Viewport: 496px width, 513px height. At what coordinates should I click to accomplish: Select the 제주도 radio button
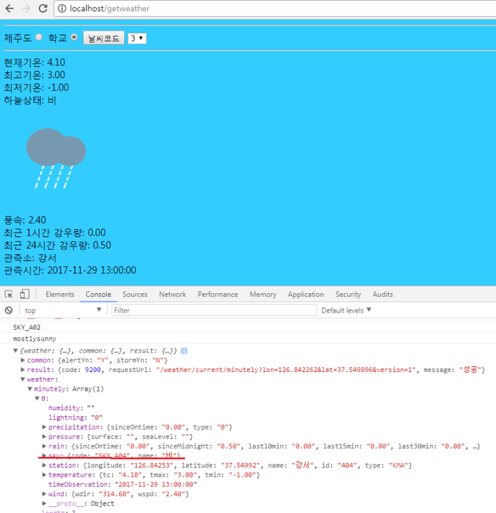tap(39, 37)
